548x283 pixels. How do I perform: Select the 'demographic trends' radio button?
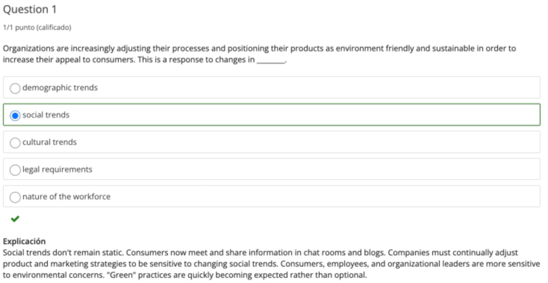(16, 88)
